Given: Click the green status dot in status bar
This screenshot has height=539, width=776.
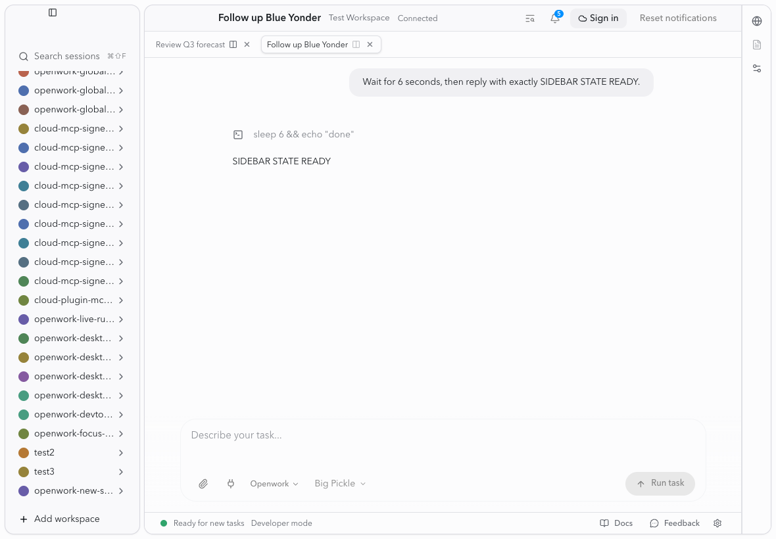Looking at the screenshot, I should (x=164, y=523).
